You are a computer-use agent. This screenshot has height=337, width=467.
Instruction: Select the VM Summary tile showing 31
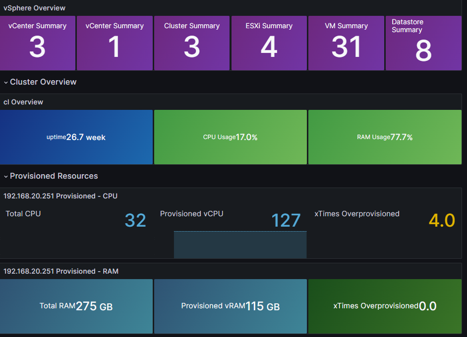(x=346, y=43)
